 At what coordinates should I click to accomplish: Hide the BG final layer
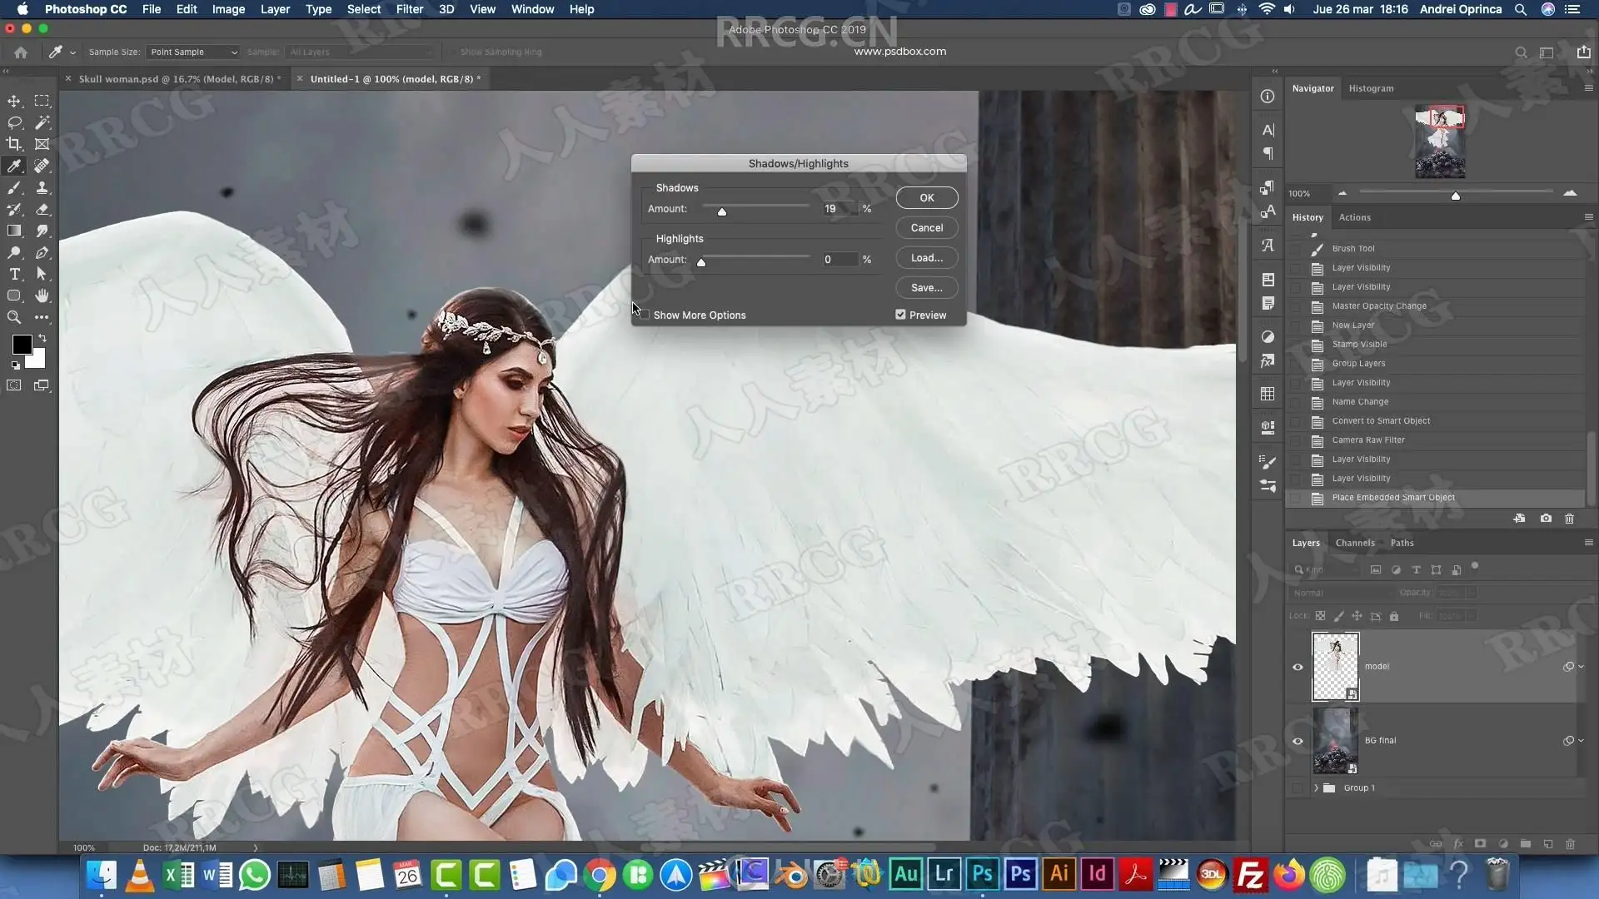[1298, 741]
